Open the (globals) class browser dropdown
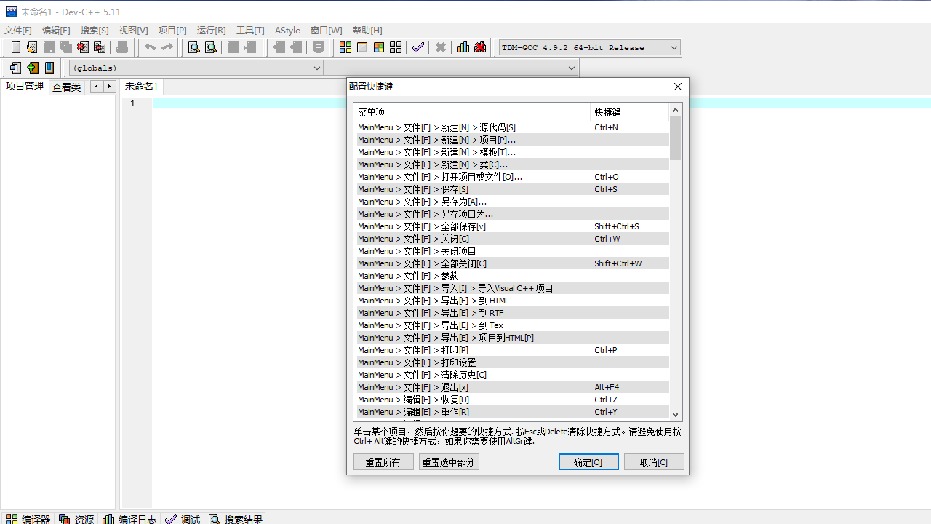Image resolution: width=931 pixels, height=524 pixels. pos(195,68)
